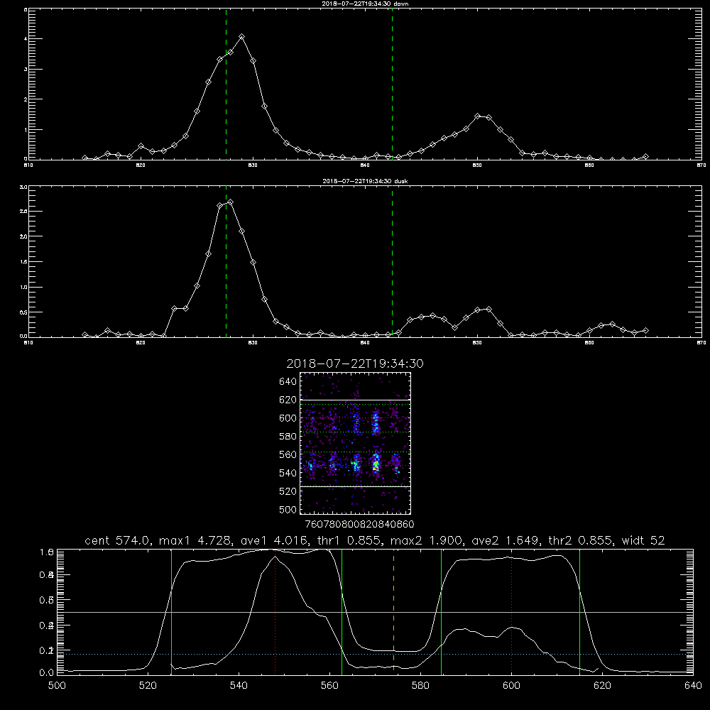
Task: Open the spectral heatmap image thumbnail
Action: point(356,443)
